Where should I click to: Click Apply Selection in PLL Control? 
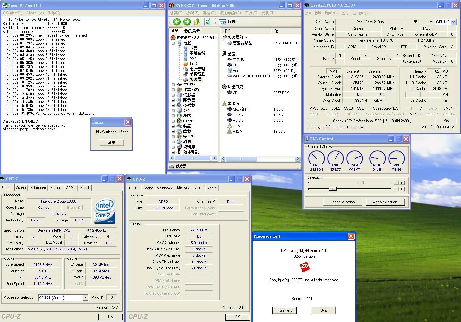pos(385,202)
